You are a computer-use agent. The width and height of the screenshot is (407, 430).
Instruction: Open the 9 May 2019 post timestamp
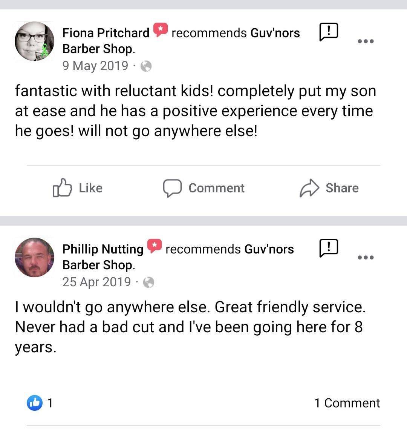click(x=95, y=66)
